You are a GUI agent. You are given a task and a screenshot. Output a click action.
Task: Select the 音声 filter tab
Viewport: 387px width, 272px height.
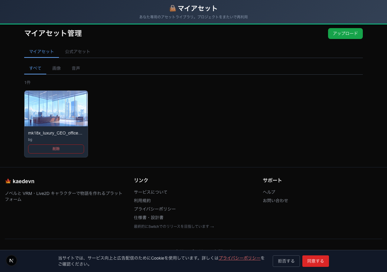[x=76, y=68]
